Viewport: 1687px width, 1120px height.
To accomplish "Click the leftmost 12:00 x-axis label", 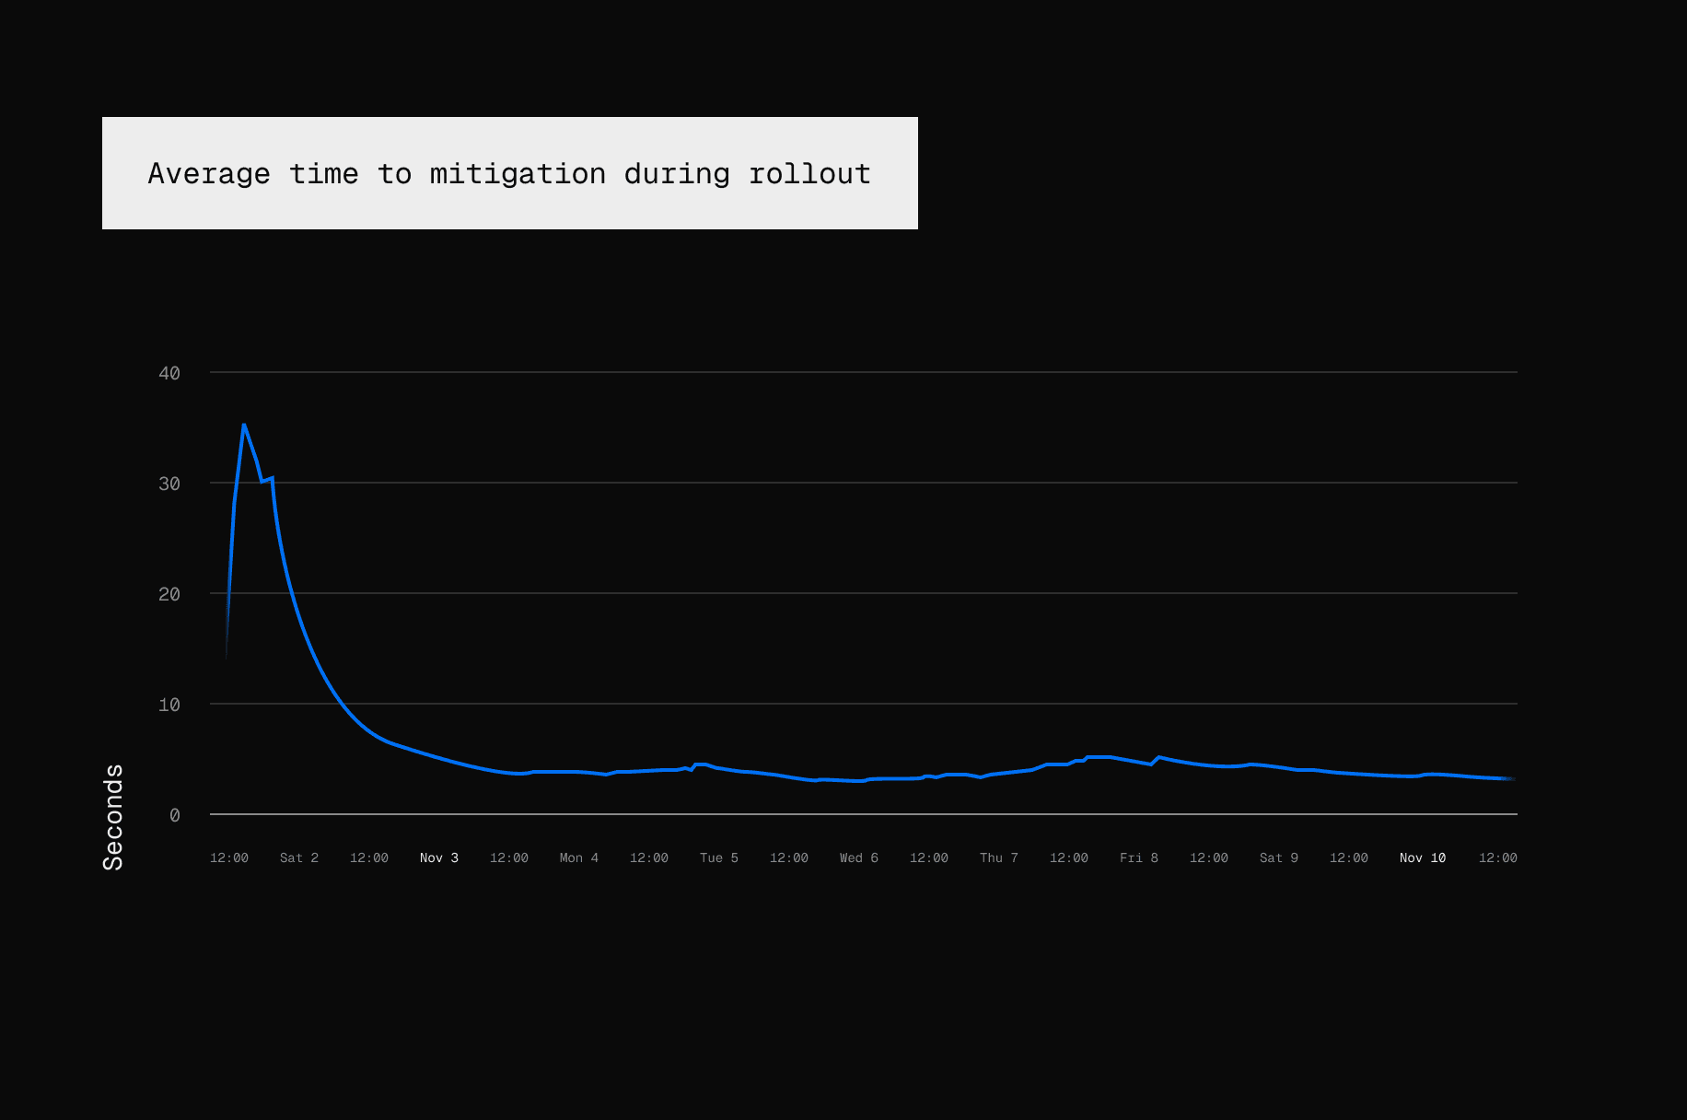I will [229, 857].
